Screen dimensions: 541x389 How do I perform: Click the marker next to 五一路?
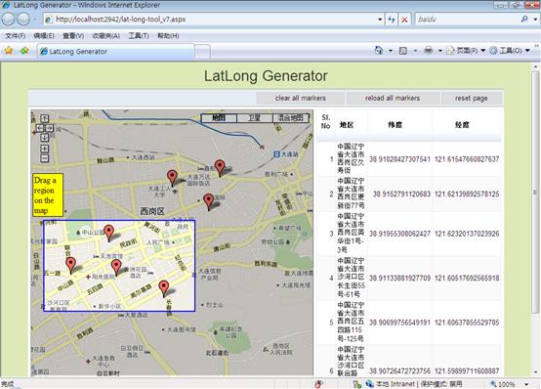[70, 266]
